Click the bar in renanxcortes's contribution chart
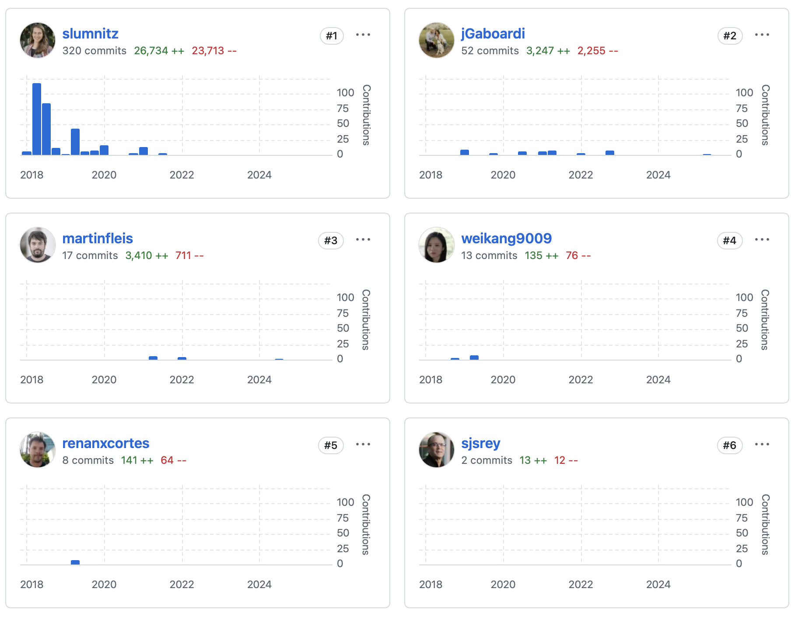798x617 pixels. coord(75,562)
